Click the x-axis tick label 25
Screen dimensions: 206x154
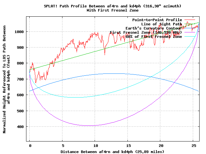pos(194,146)
